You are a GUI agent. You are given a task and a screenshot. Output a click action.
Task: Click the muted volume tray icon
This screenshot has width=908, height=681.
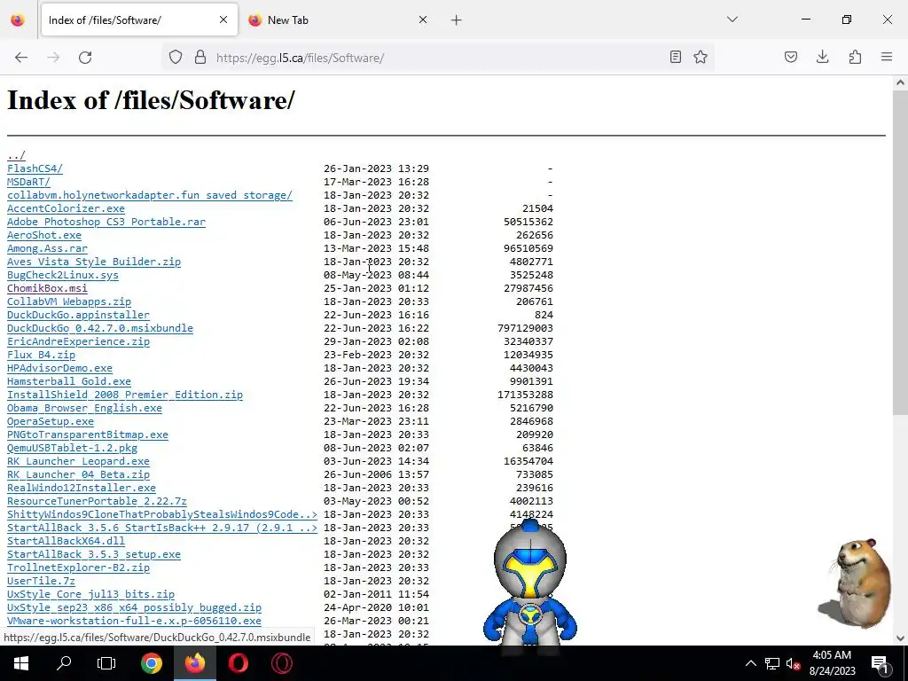(x=794, y=663)
